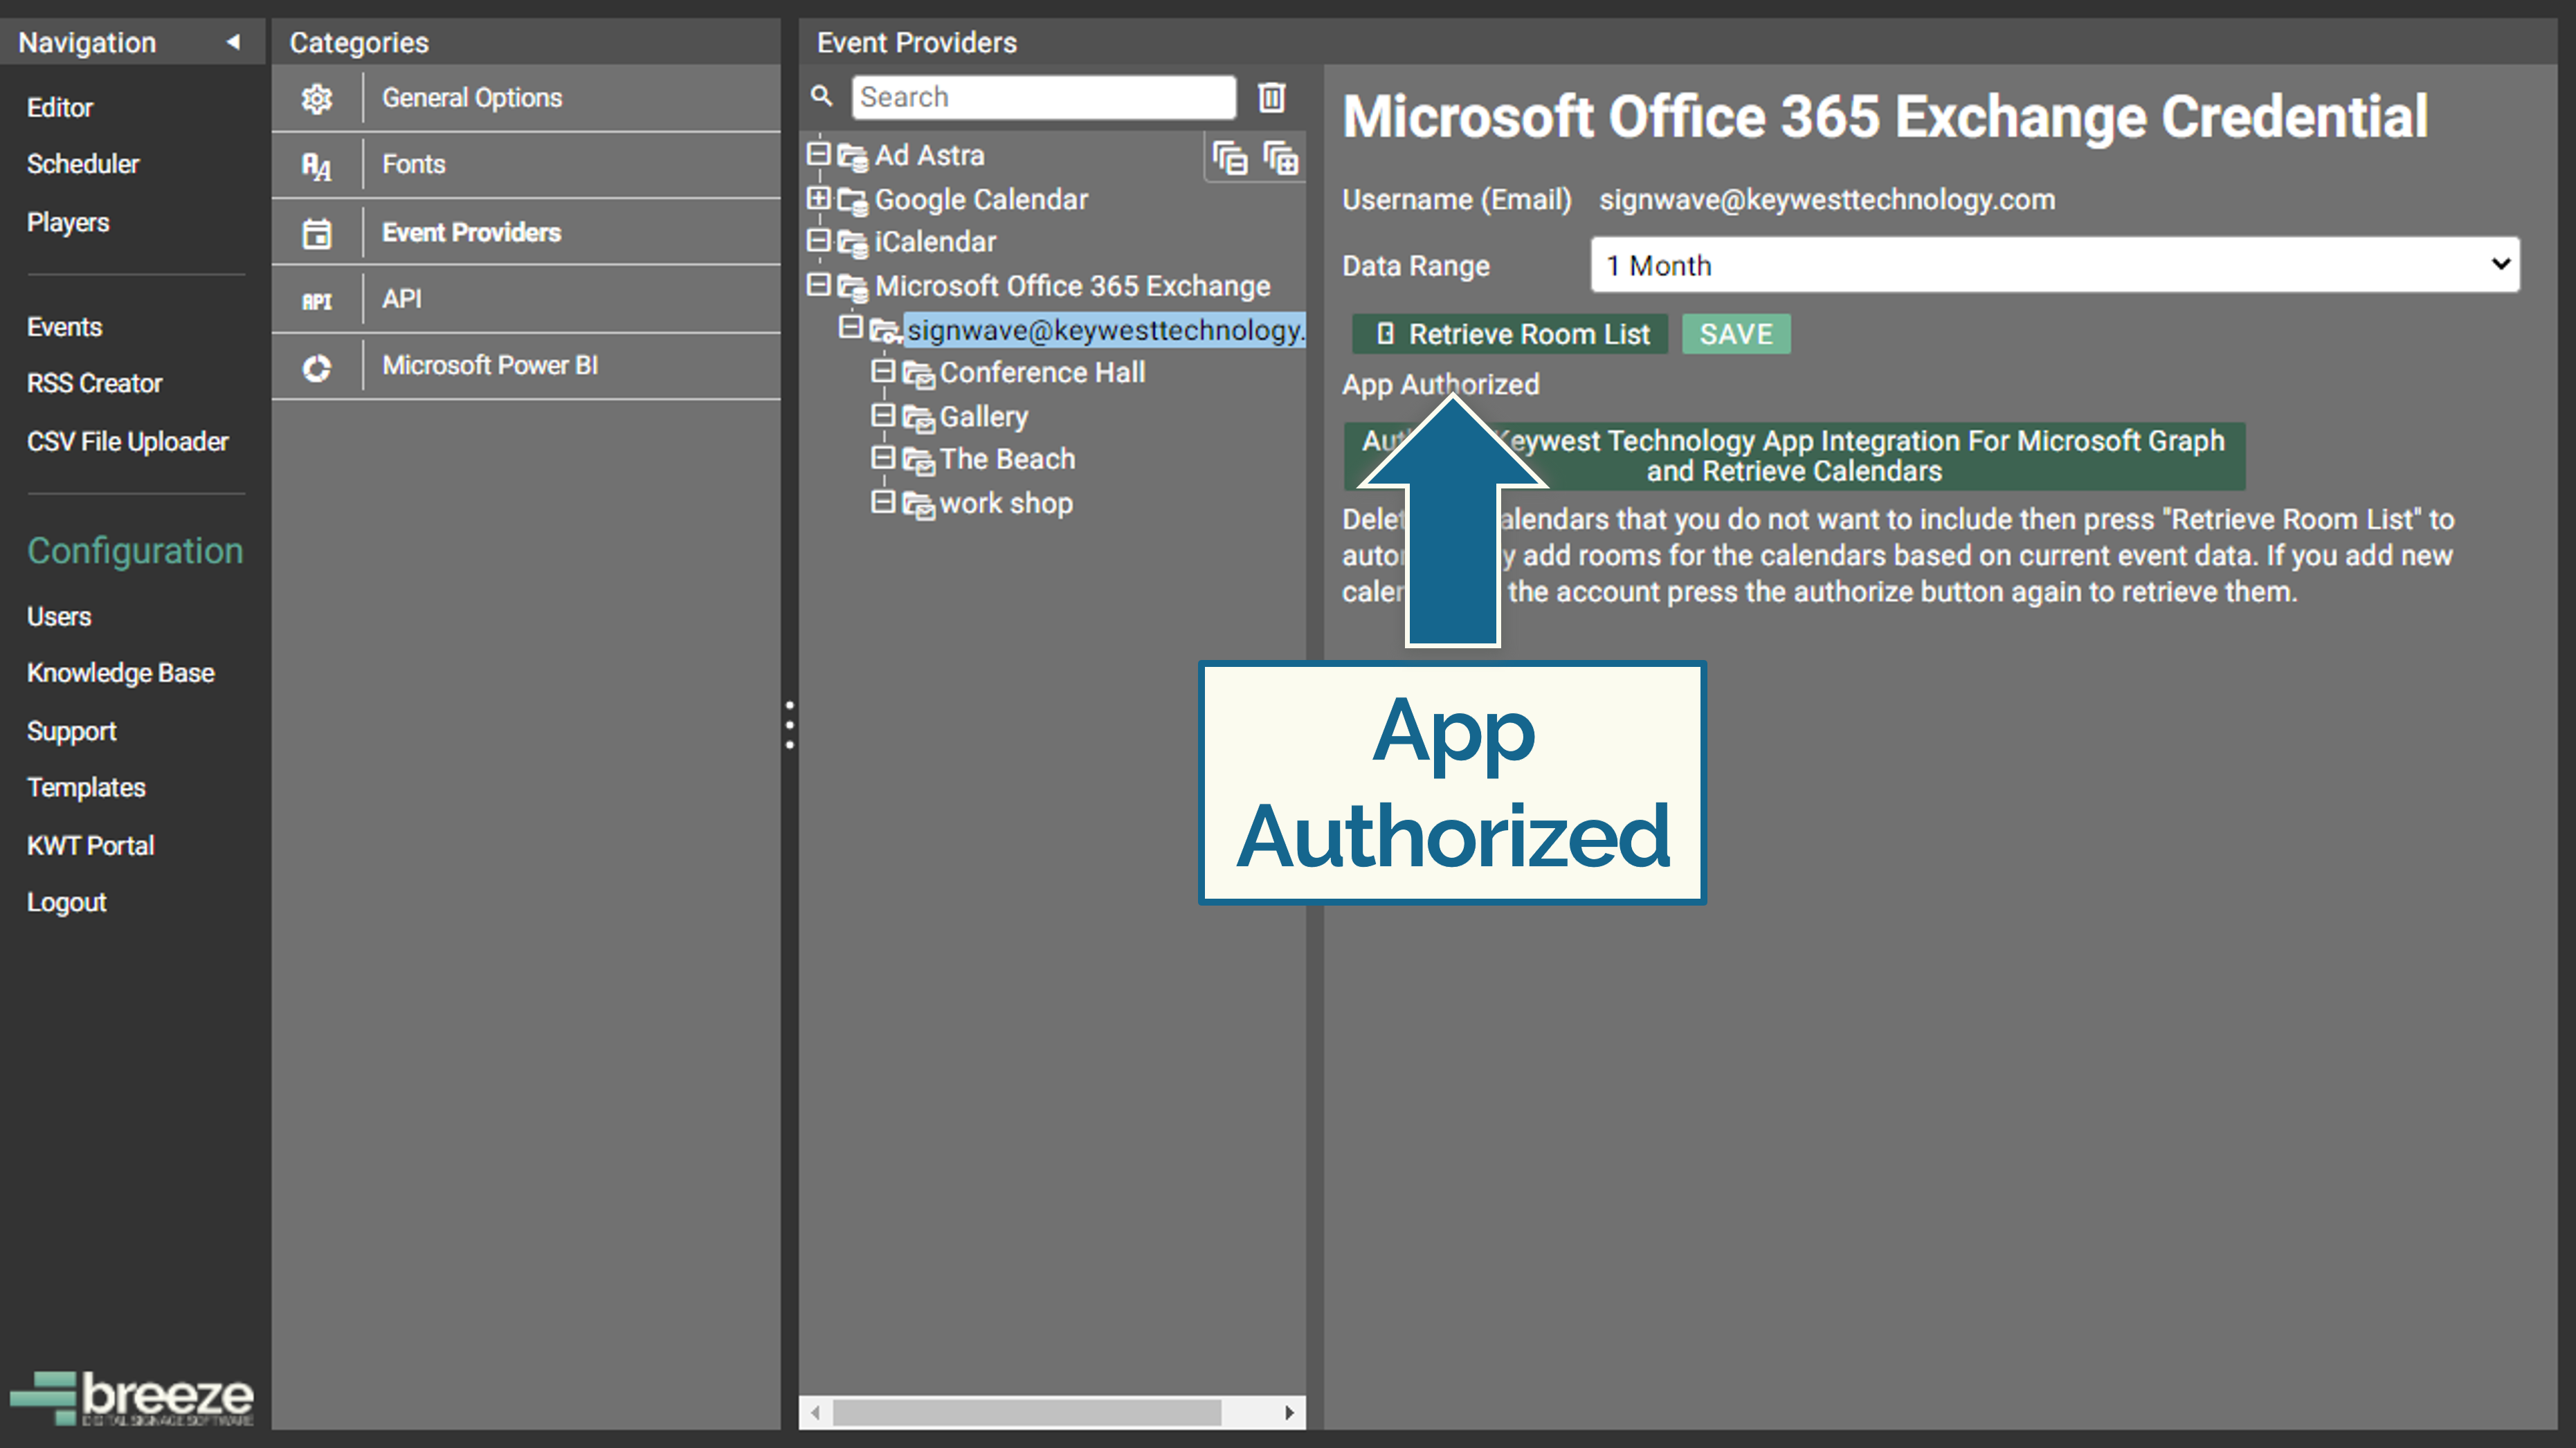This screenshot has height=1448, width=2576.
Task: Open the Data Range 1 Month dropdown
Action: 2055,265
